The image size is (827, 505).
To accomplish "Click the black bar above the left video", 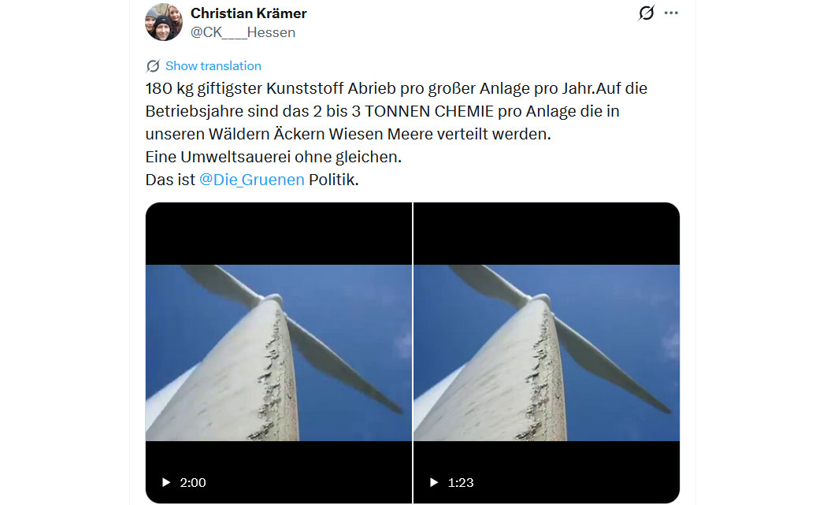I will [x=279, y=234].
